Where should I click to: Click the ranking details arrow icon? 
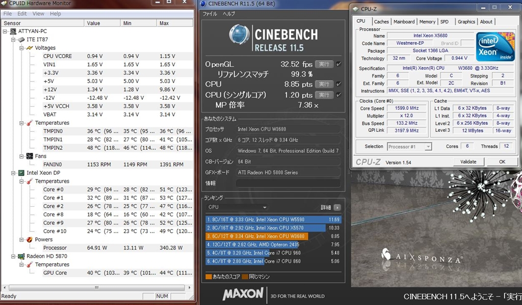(337, 208)
